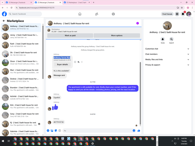Open Gabriela's 2 bed 2 bath conversation
Screen dimensions: 195x146
click(21, 132)
